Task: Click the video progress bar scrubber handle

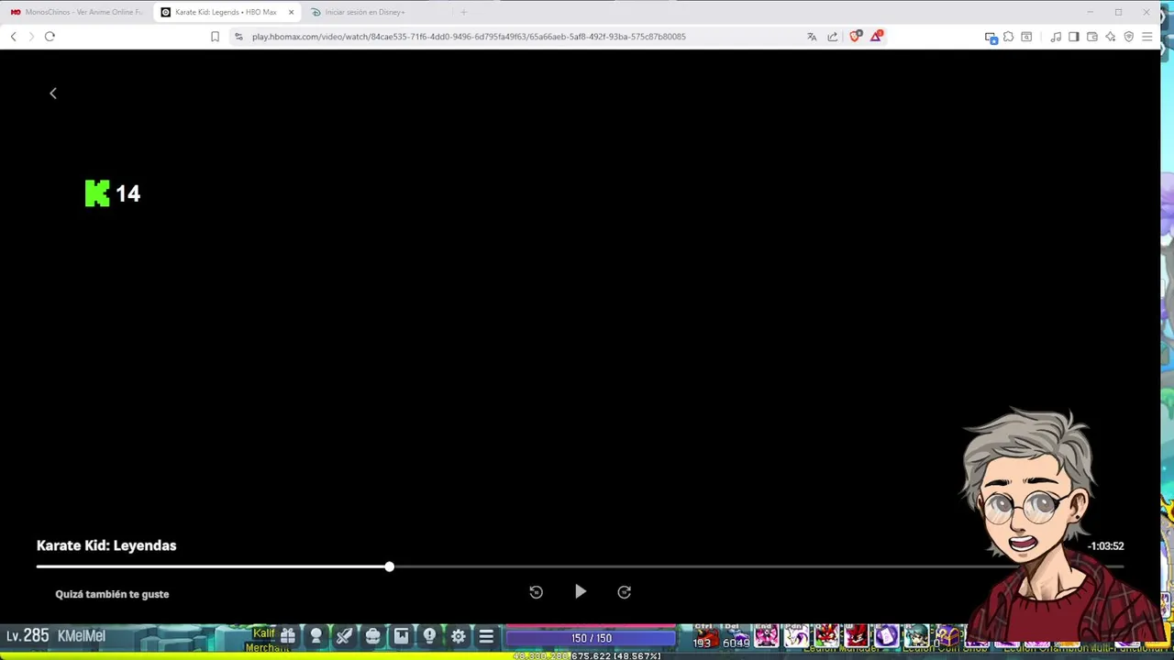Action: [x=390, y=566]
